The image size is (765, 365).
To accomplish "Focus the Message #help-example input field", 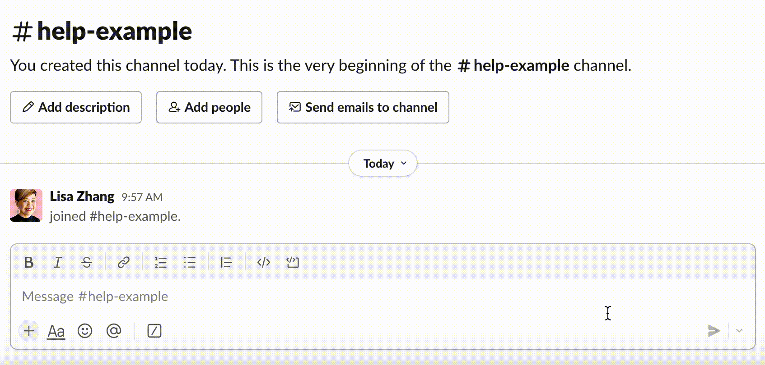I will 316,297.
